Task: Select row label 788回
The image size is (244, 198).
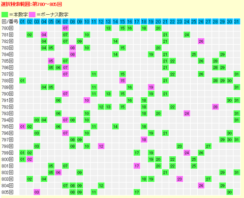Action: coord(8,80)
